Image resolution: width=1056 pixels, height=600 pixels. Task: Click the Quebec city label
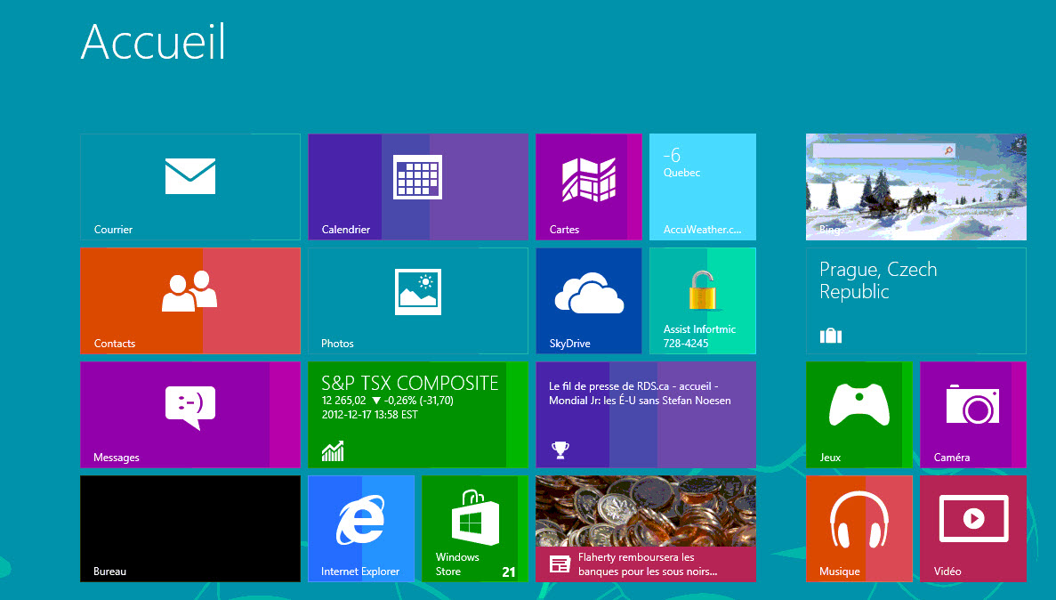(x=681, y=173)
